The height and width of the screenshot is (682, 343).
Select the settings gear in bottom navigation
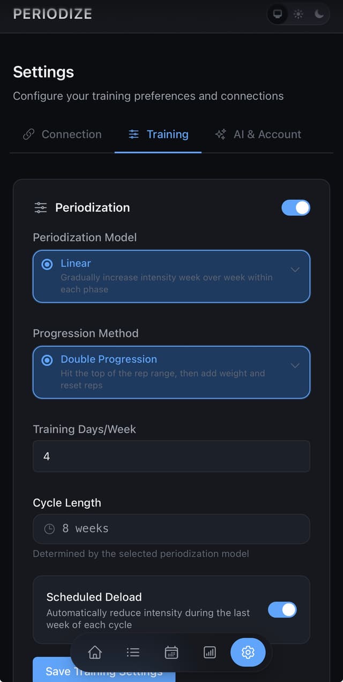click(x=248, y=652)
